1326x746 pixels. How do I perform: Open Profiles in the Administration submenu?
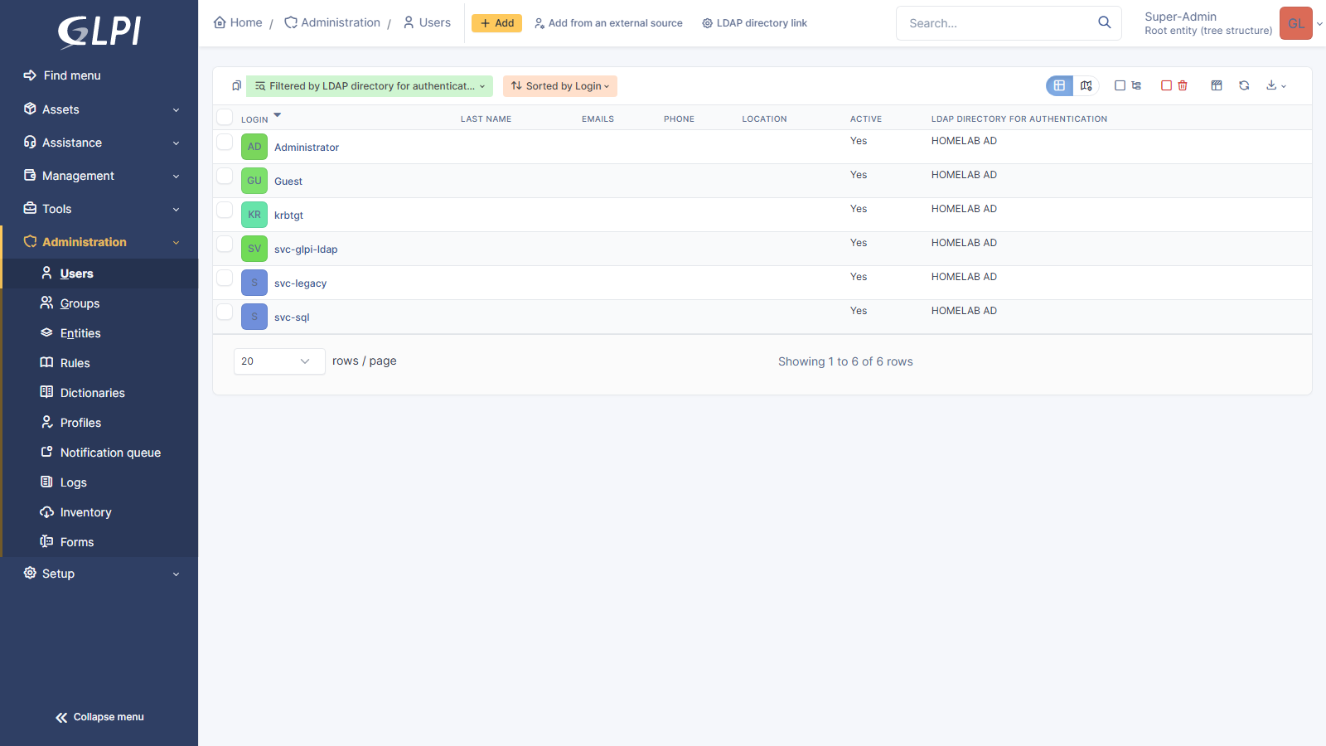(80, 423)
